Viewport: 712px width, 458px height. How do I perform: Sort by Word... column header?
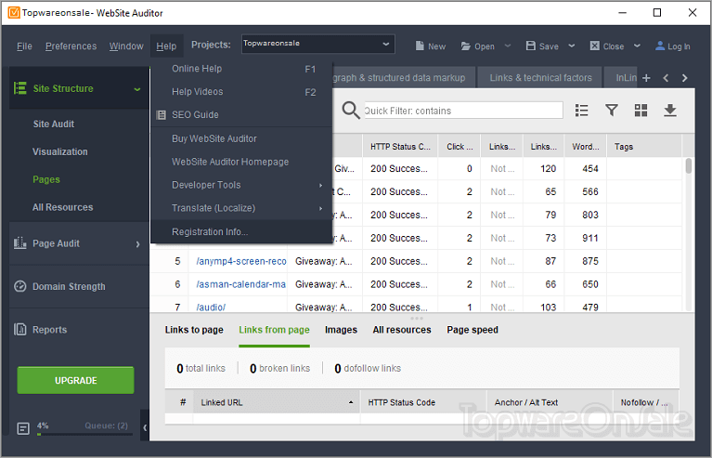586,146
